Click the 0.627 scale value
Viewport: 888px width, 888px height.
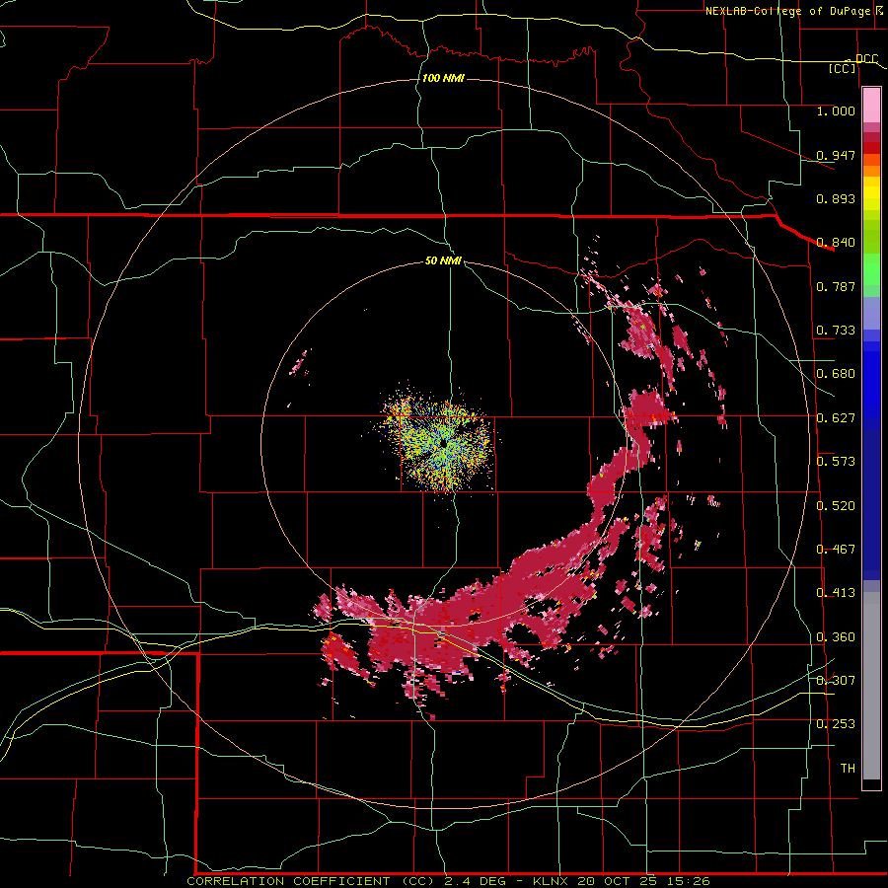pos(836,417)
